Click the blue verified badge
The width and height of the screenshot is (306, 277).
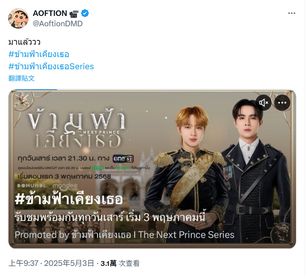[x=85, y=13]
